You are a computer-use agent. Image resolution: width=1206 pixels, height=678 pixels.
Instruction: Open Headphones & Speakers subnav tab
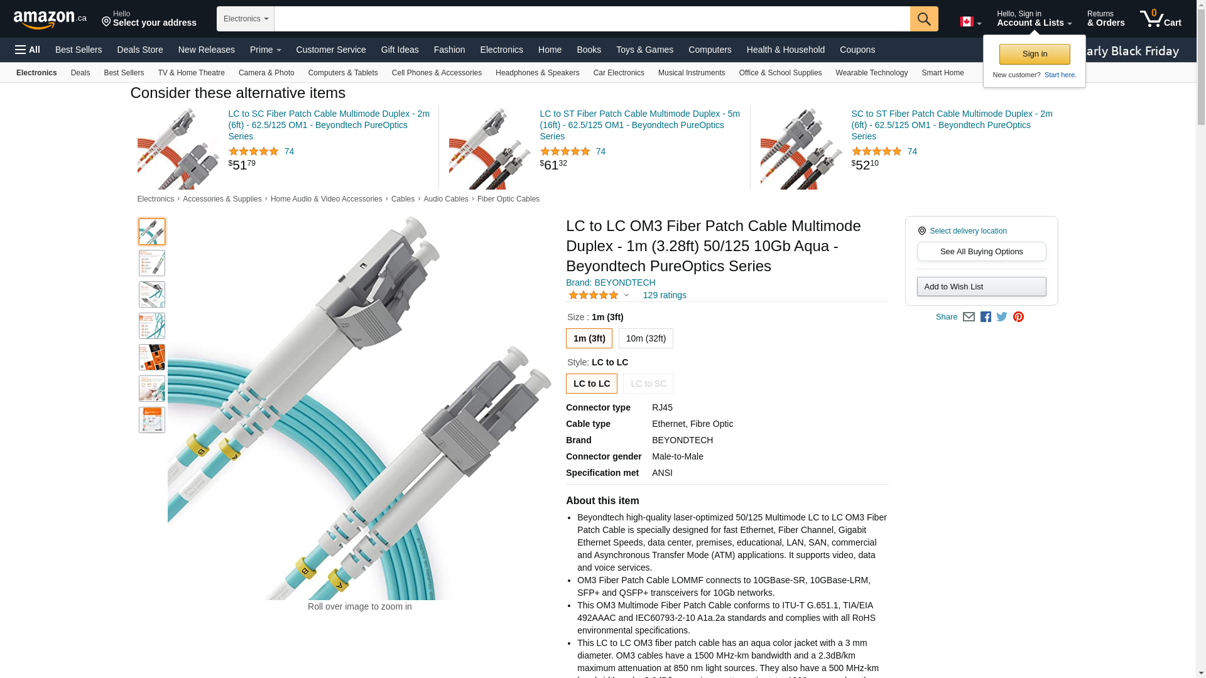(538, 73)
